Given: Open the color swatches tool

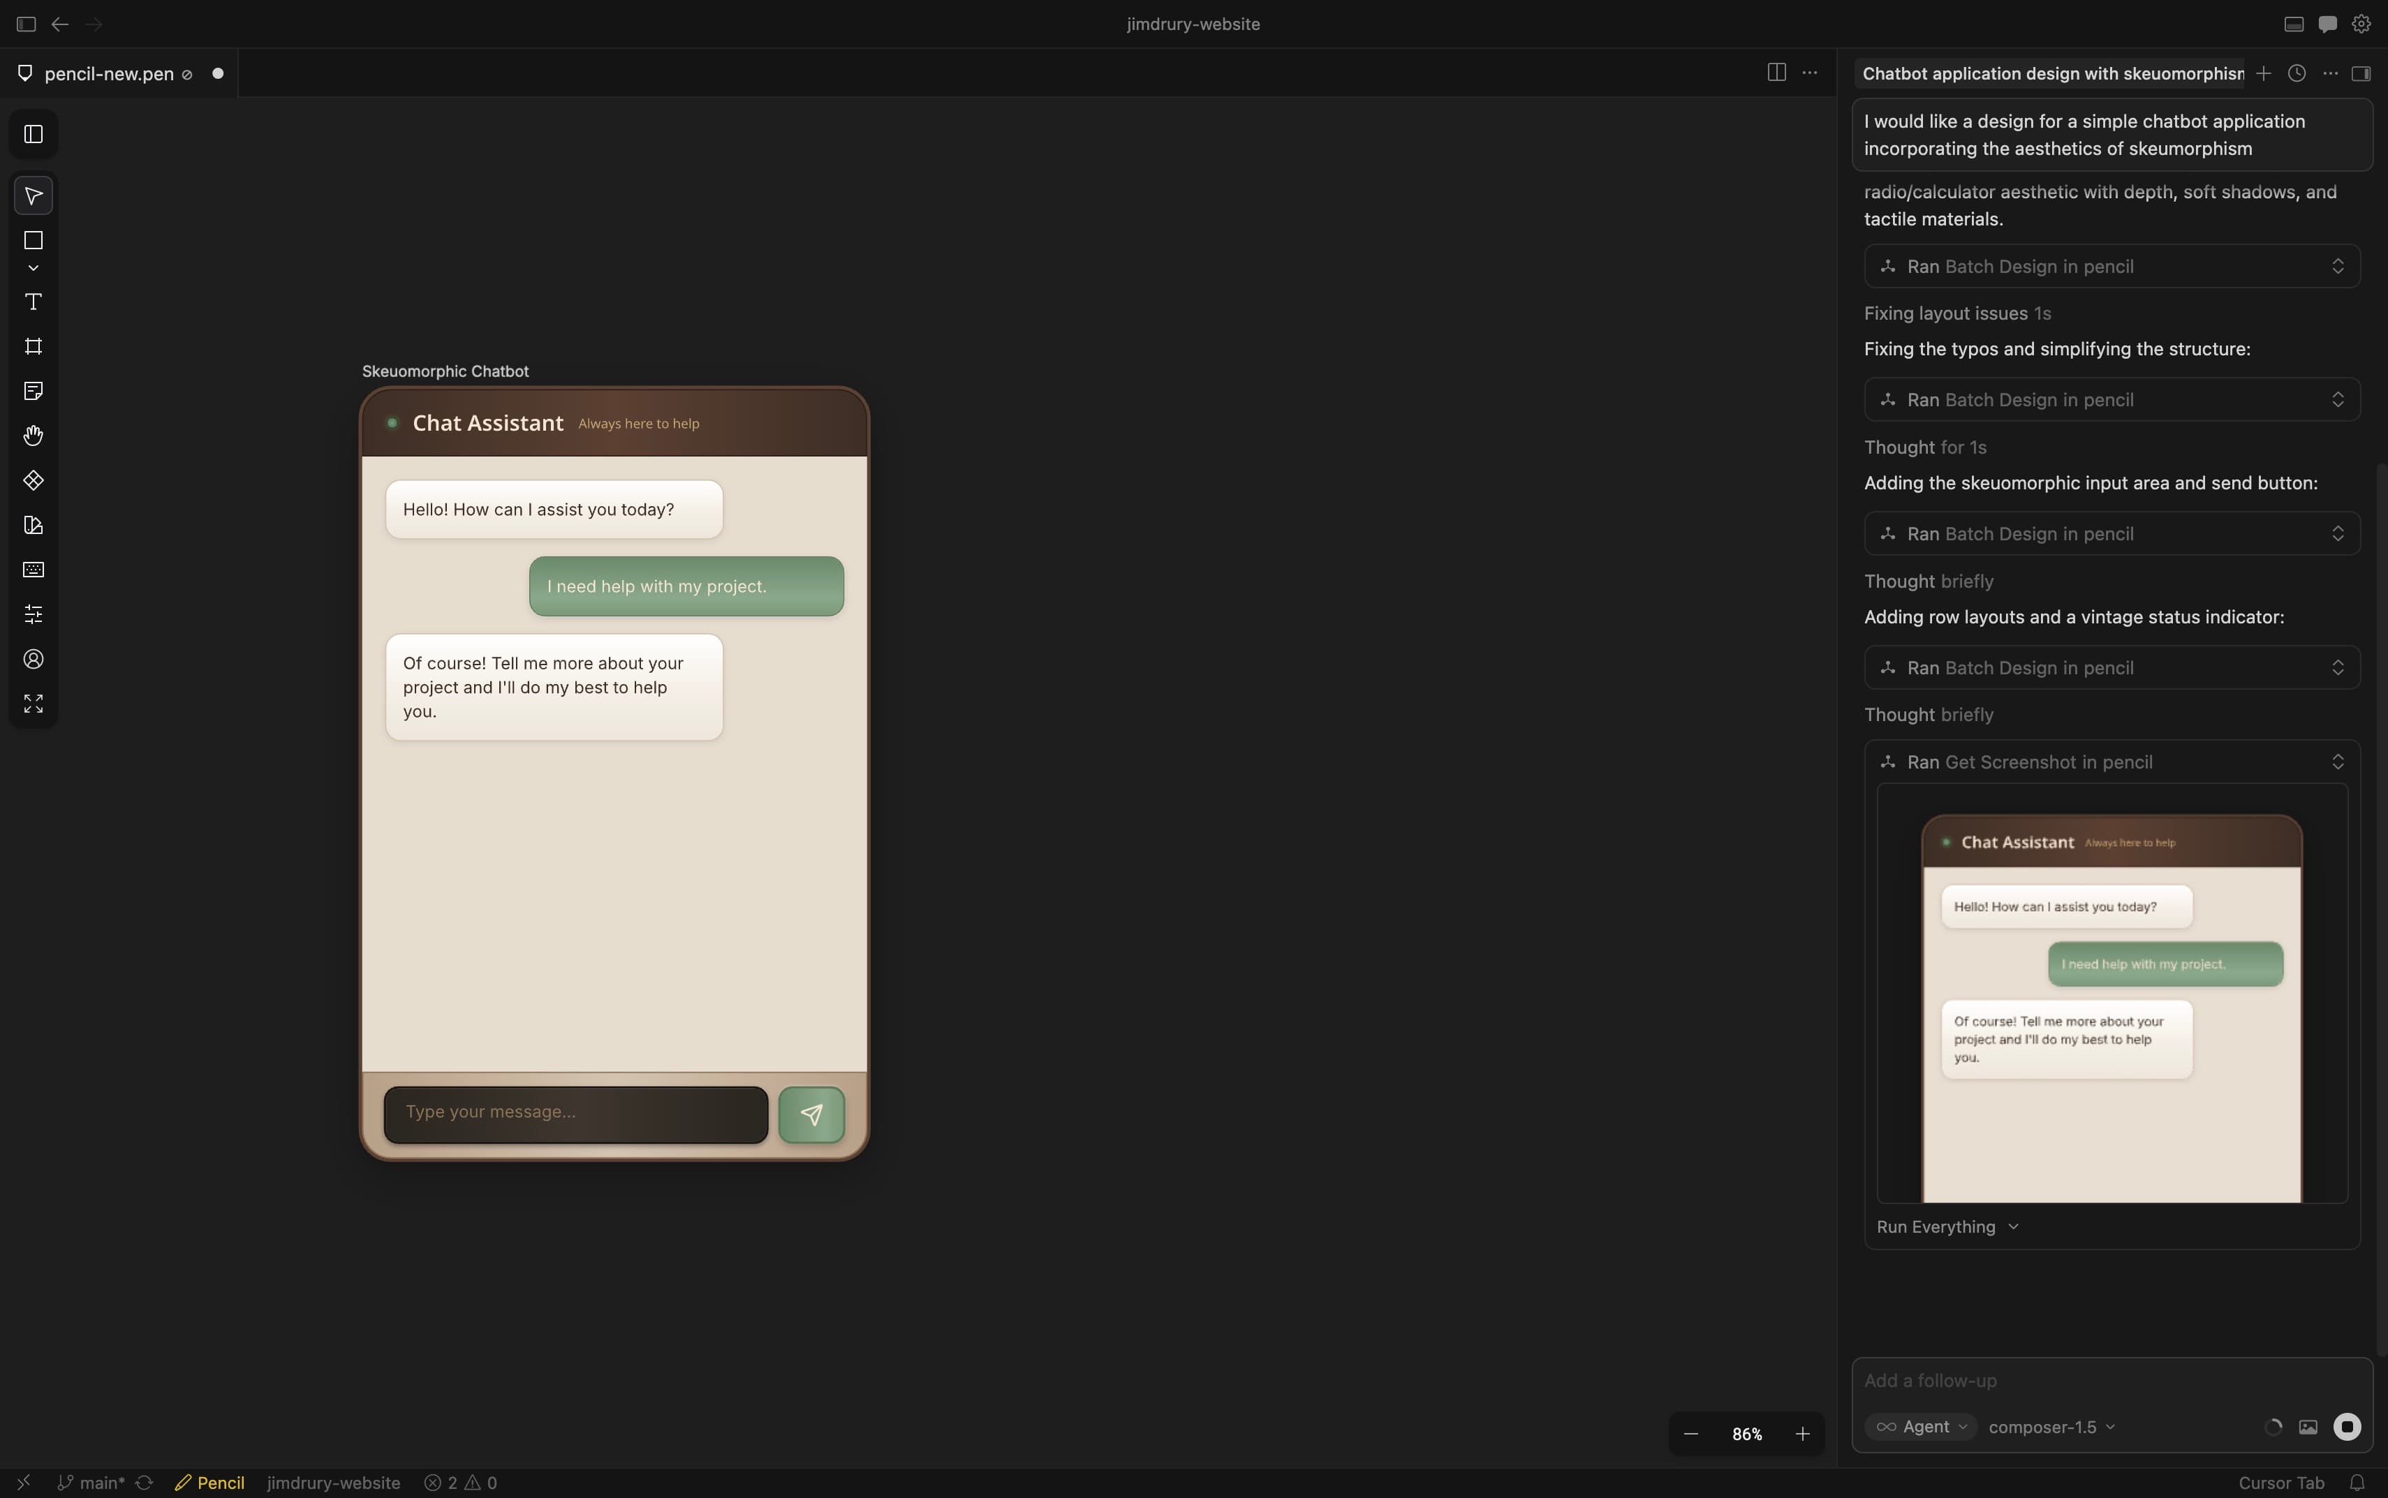Looking at the screenshot, I should (x=33, y=525).
